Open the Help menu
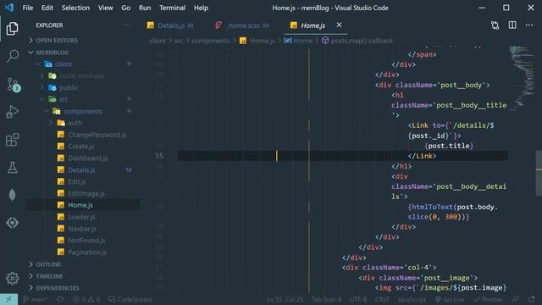The height and width of the screenshot is (305, 542). pyautogui.click(x=201, y=8)
